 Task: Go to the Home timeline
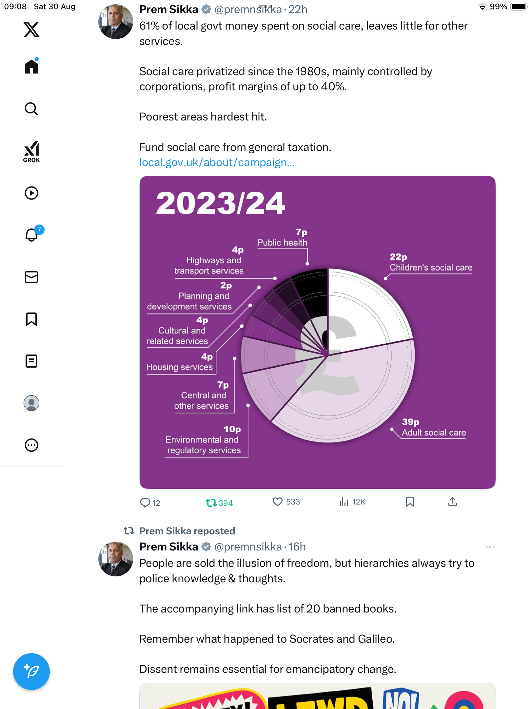coord(31,67)
